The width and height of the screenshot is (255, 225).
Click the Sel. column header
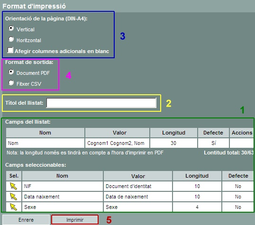click(x=14, y=176)
